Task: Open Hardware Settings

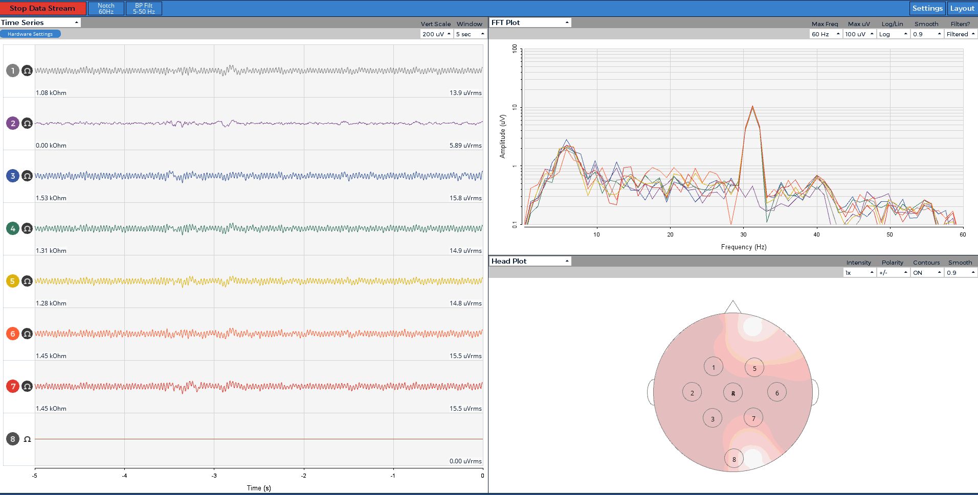Action: pyautogui.click(x=30, y=34)
